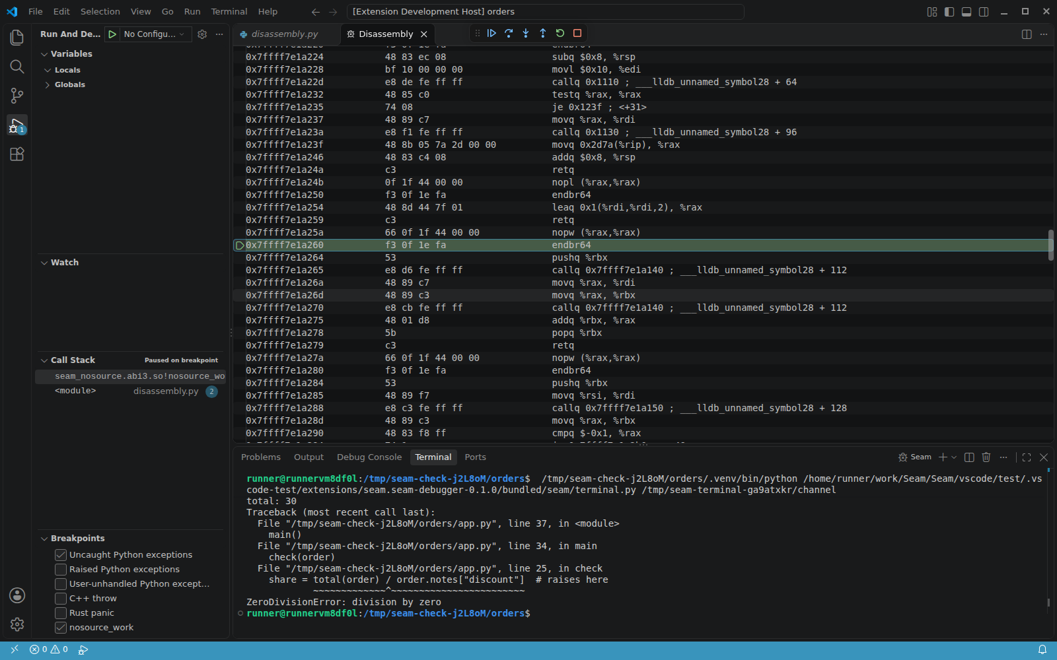1057x660 pixels.
Task: Step over in debug toolbar
Action: (x=509, y=33)
